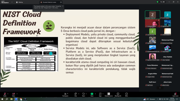Select Muhammad Hadi's participant tile
This screenshot has height=101, width=180.
168,74
